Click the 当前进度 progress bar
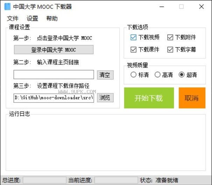Screen dimensions: 212x185 click(116, 180)
